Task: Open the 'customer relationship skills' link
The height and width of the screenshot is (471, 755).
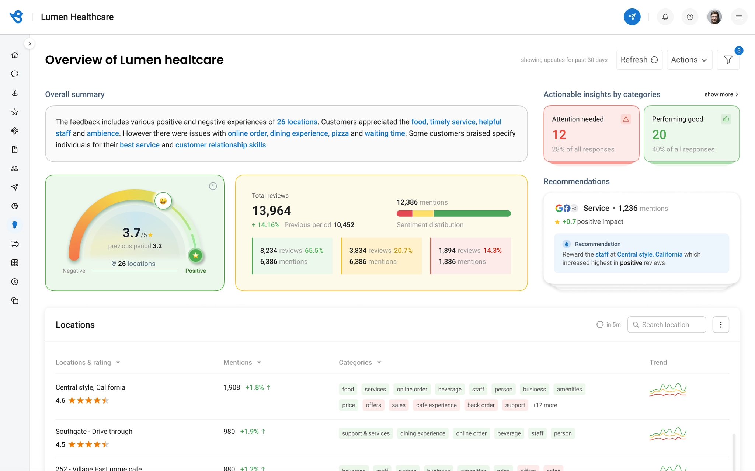Action: (220, 145)
